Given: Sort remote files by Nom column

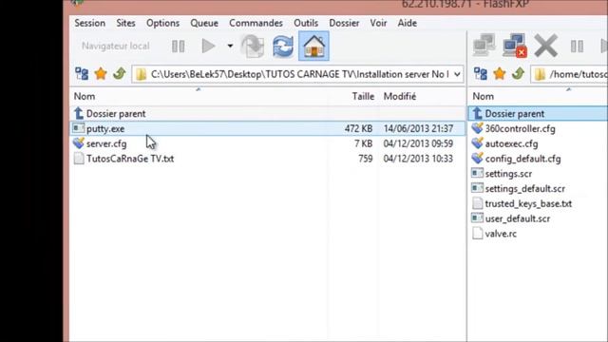Looking at the screenshot, I should 484,96.
